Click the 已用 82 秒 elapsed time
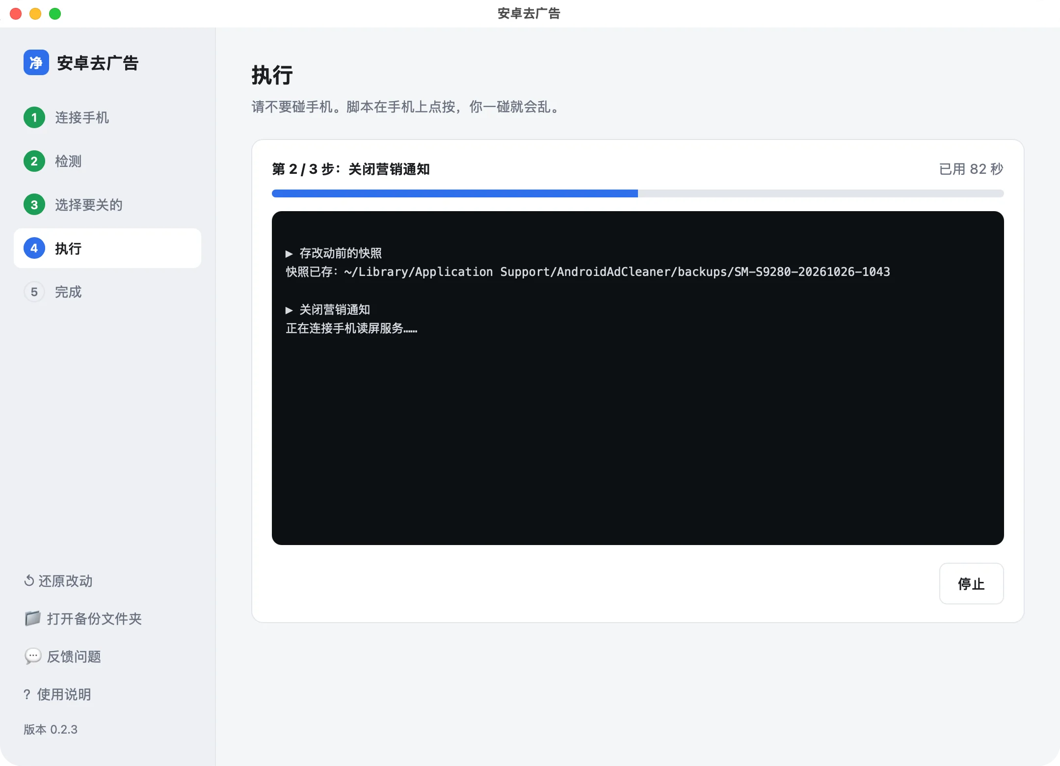The width and height of the screenshot is (1060, 766). point(971,169)
